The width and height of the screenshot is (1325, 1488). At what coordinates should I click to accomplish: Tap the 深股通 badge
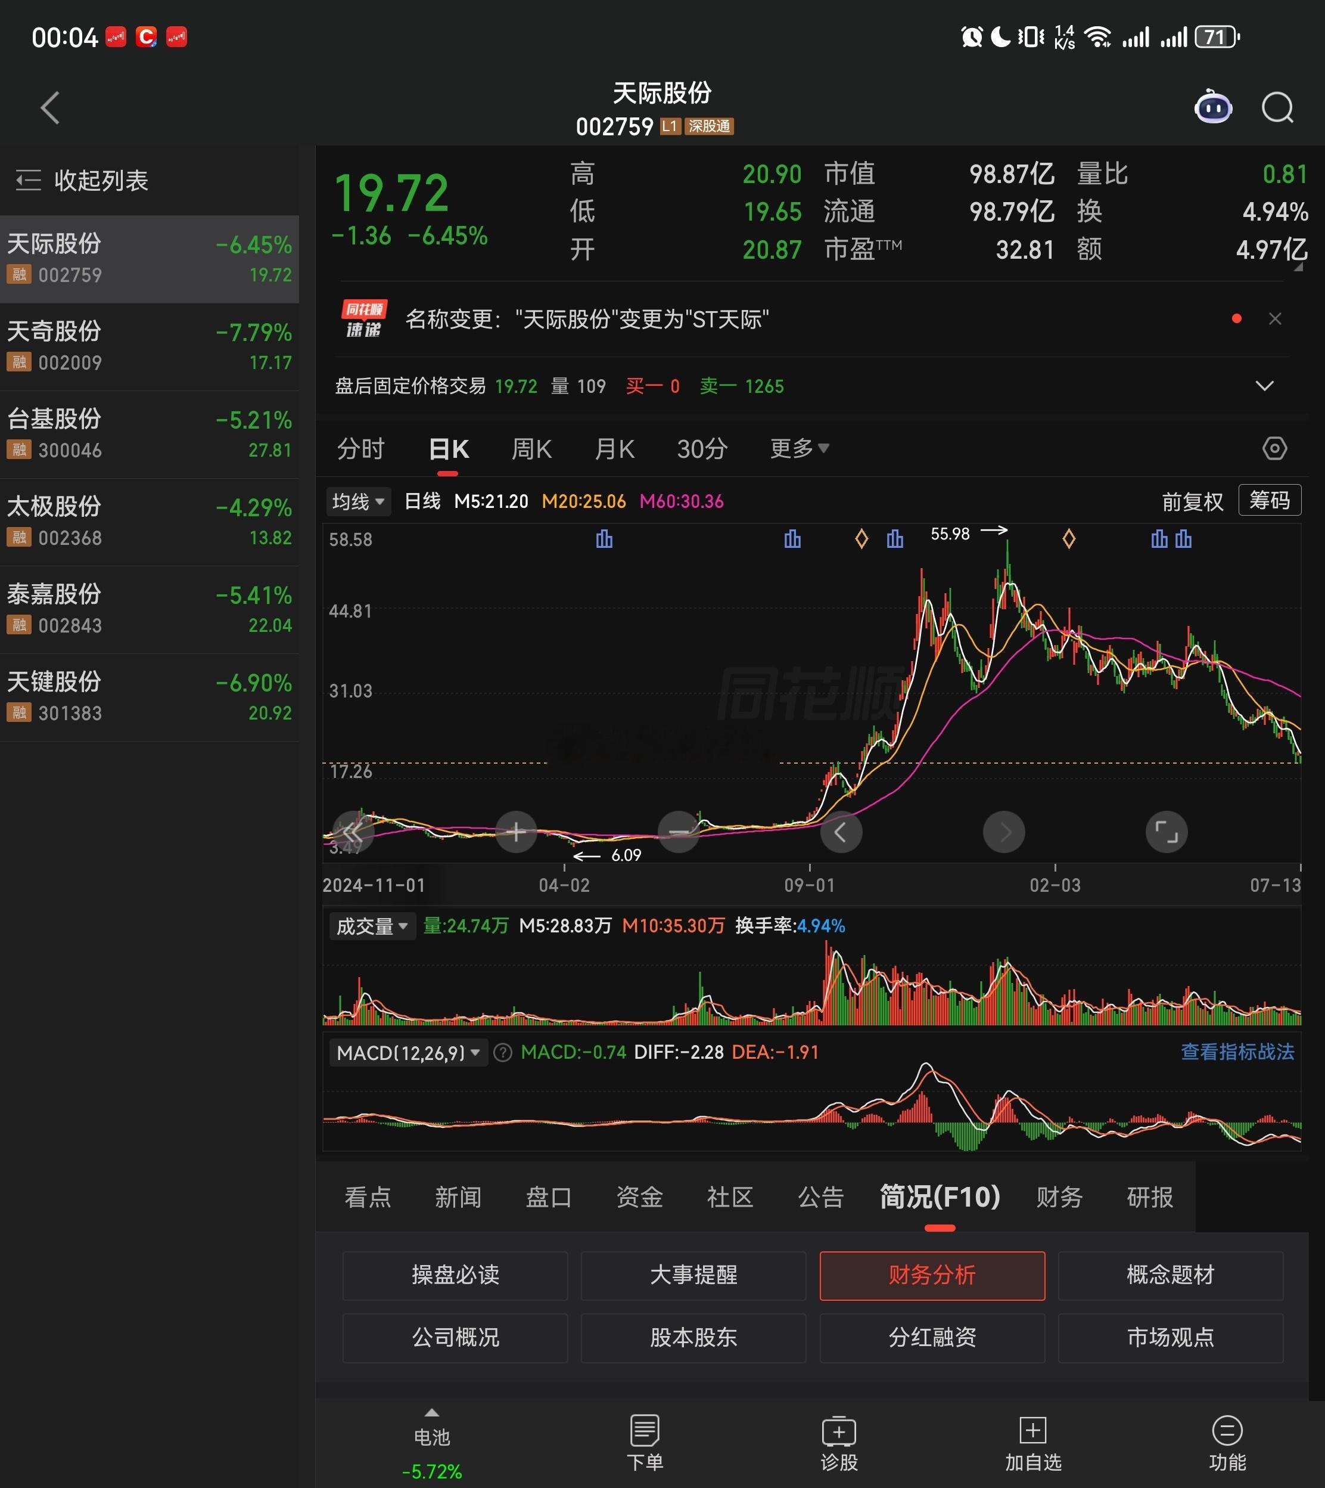(x=709, y=127)
